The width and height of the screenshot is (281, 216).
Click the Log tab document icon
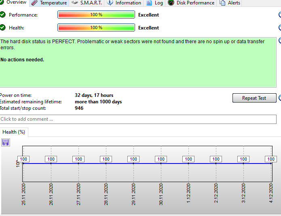pyautogui.click(x=149, y=3)
